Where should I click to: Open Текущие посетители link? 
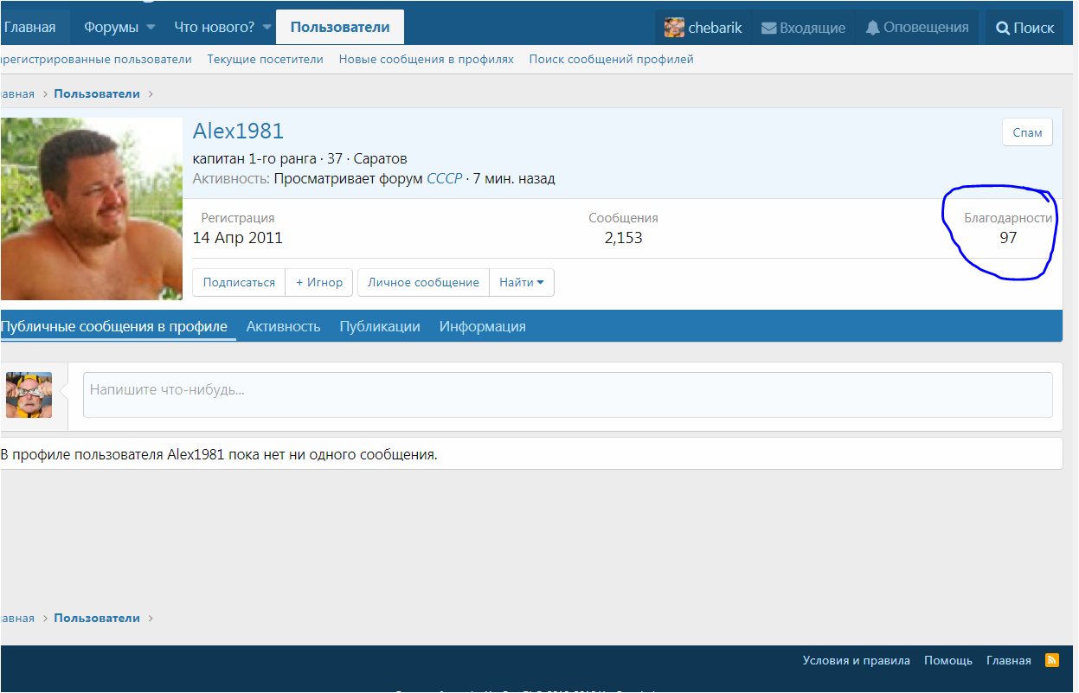265,59
